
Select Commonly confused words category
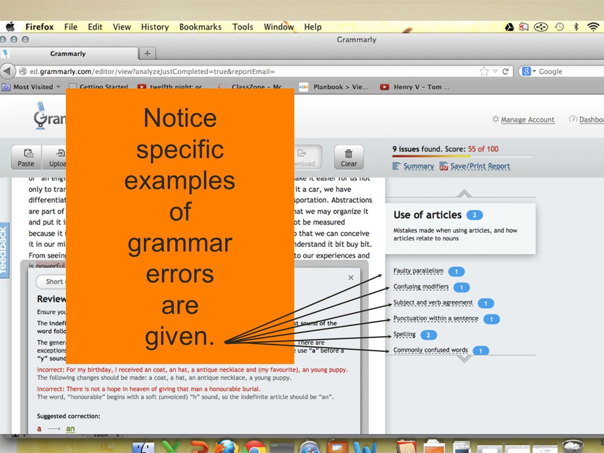coord(431,350)
